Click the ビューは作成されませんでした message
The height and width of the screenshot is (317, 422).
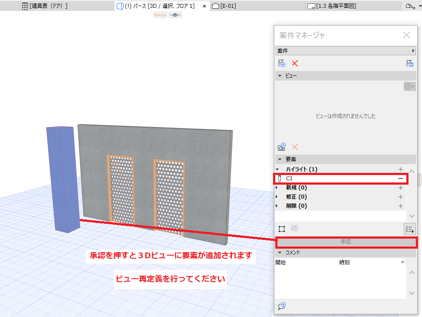tap(345, 116)
